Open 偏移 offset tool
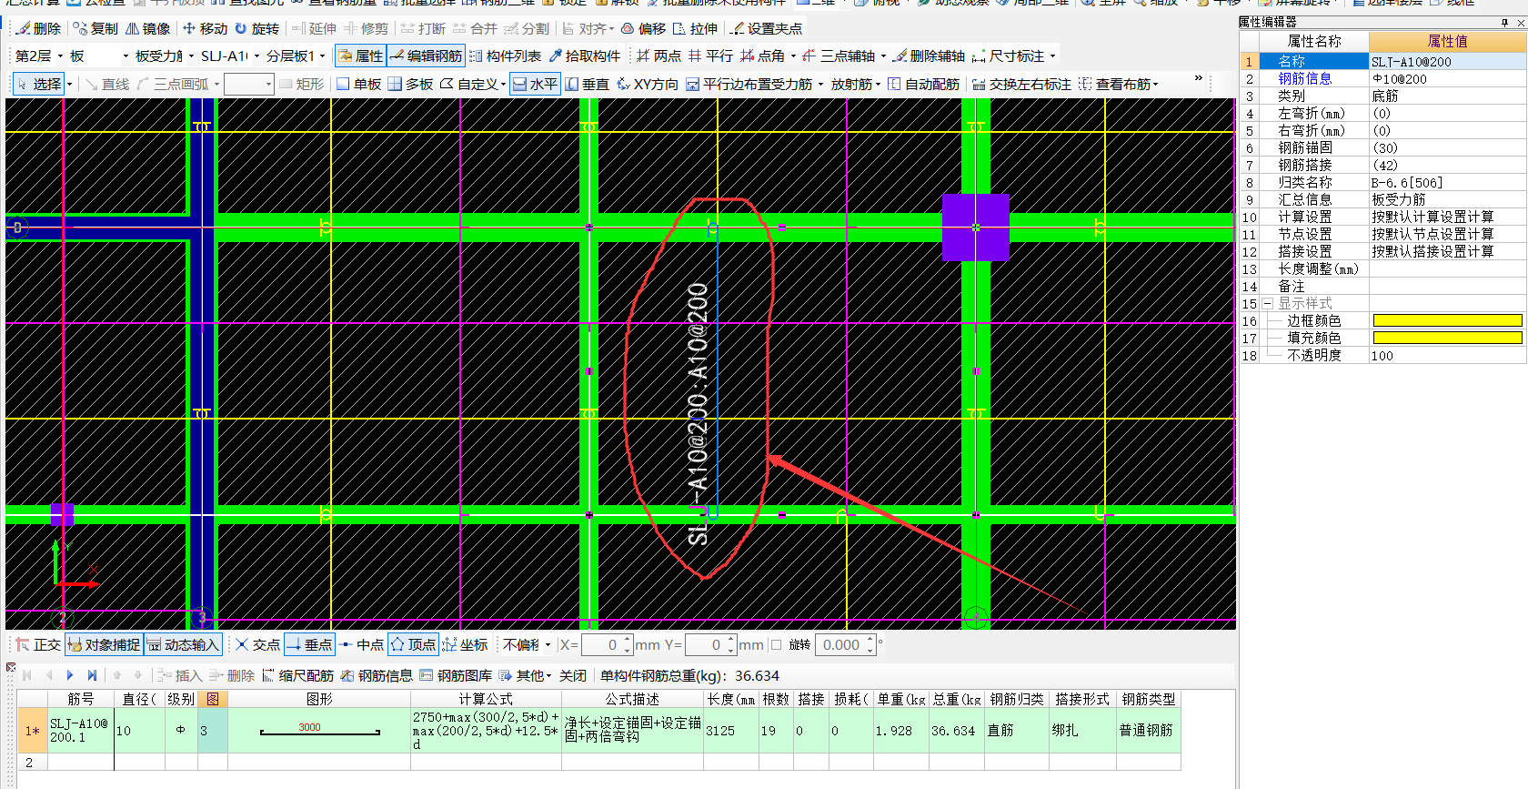The height and width of the screenshot is (789, 1528). click(644, 28)
